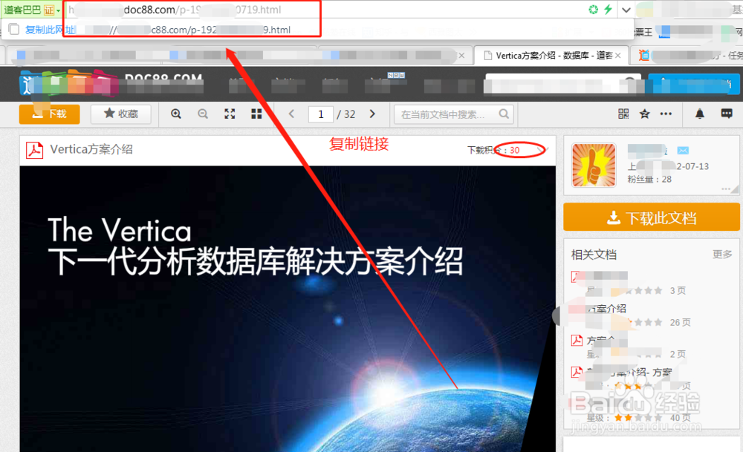This screenshot has height=452, width=743.
Task: Click the green lightning speed icon
Action: (x=608, y=10)
